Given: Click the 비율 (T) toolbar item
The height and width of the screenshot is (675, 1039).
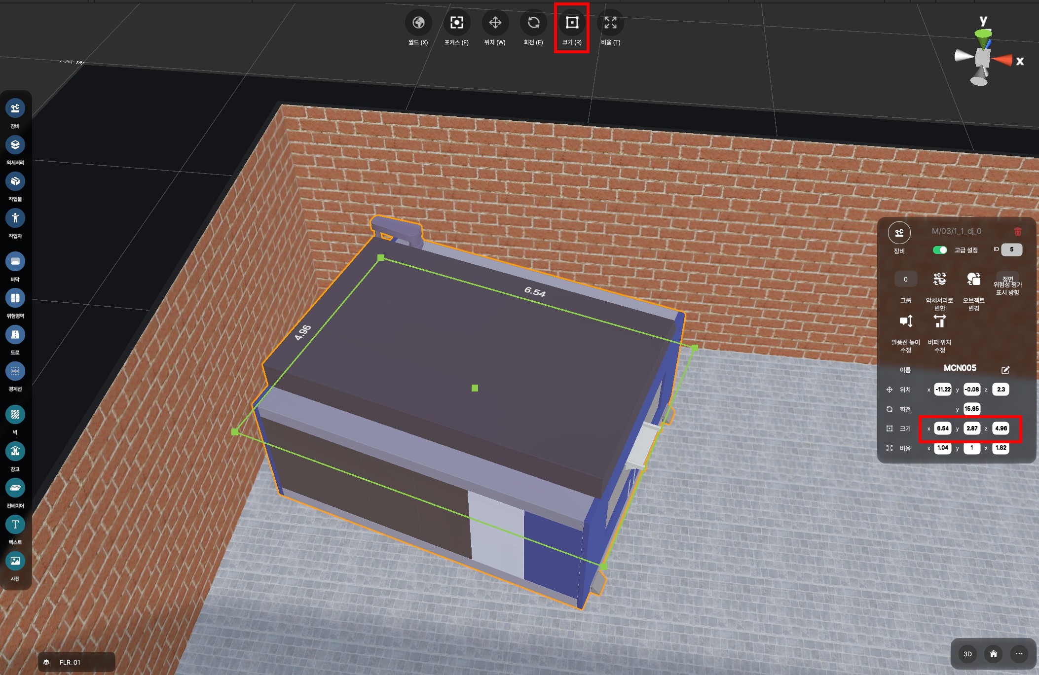Looking at the screenshot, I should [x=610, y=23].
